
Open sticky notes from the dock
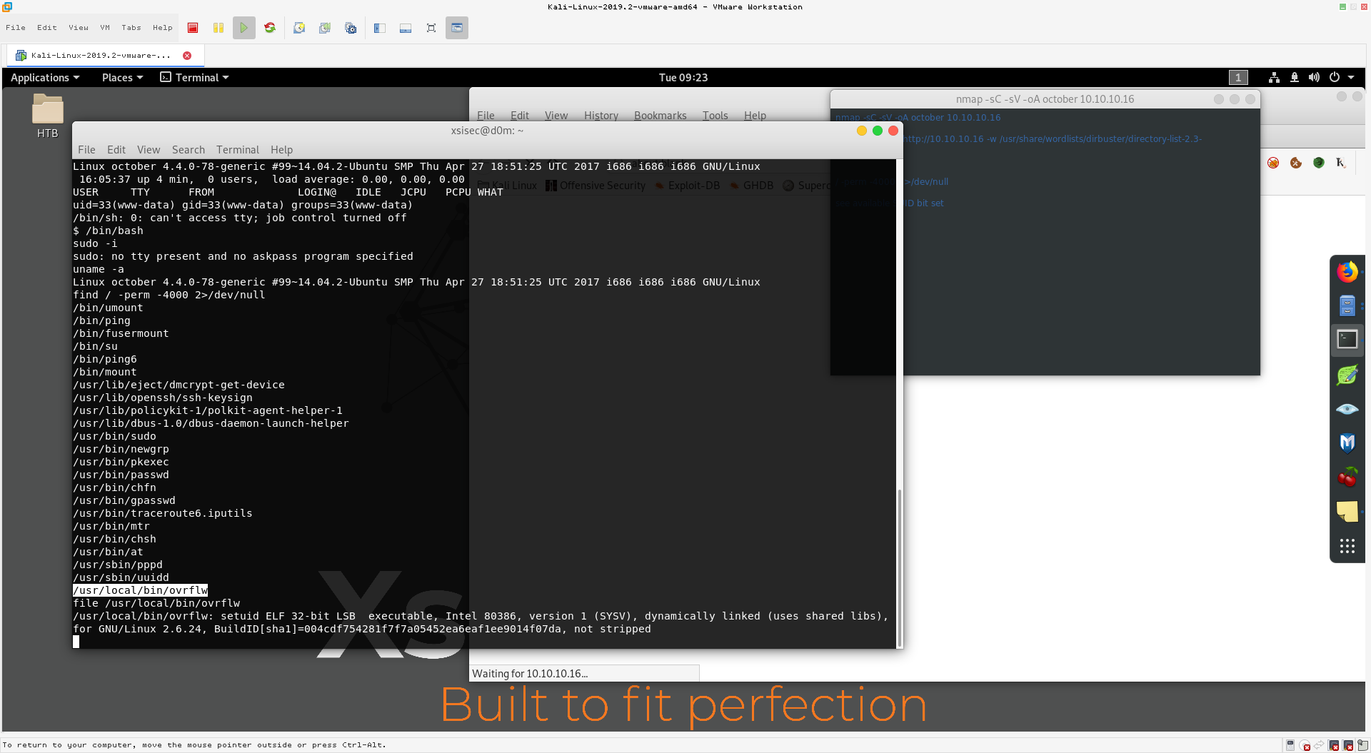tap(1347, 512)
